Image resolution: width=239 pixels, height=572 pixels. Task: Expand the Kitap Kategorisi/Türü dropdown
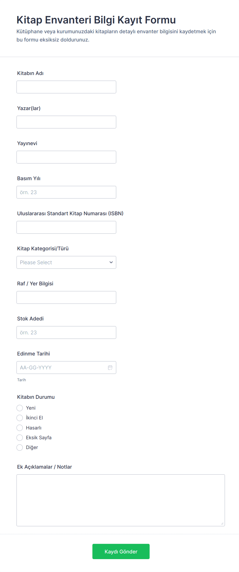(x=66, y=262)
